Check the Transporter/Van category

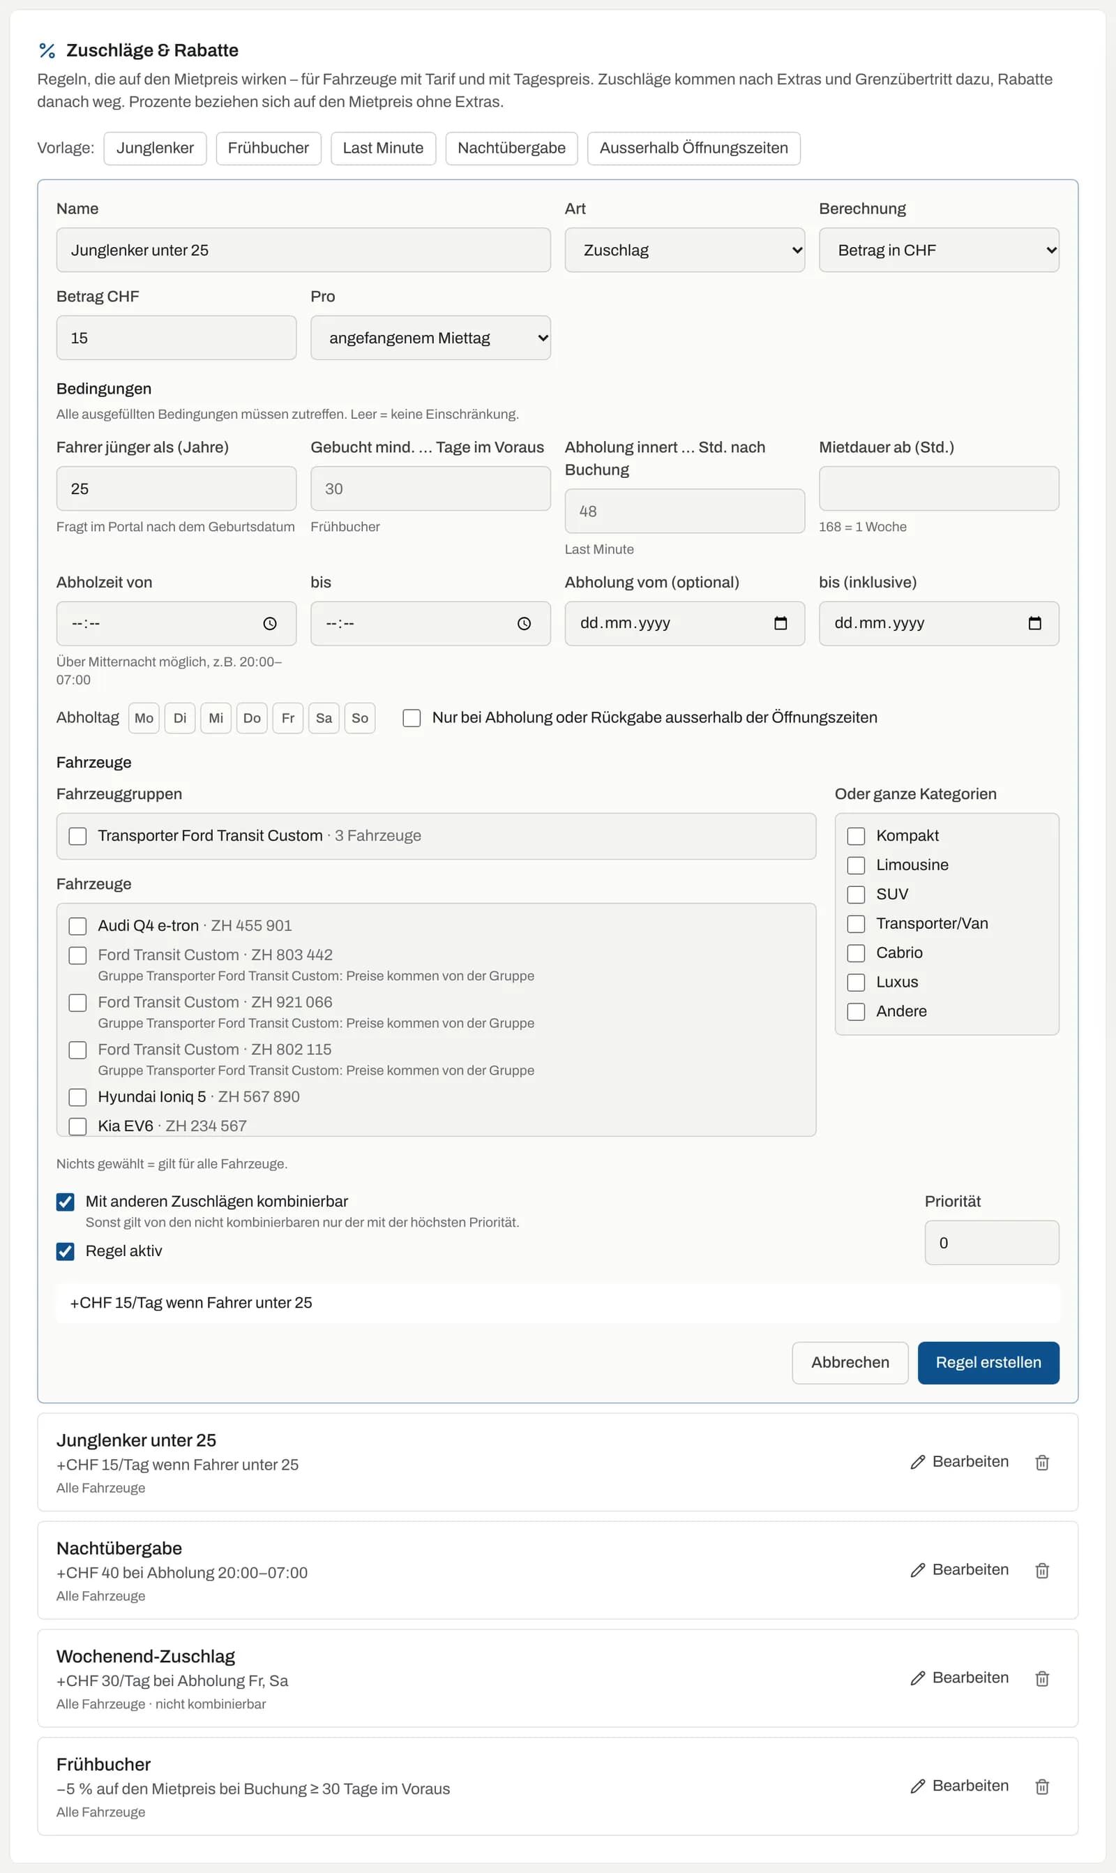click(856, 925)
